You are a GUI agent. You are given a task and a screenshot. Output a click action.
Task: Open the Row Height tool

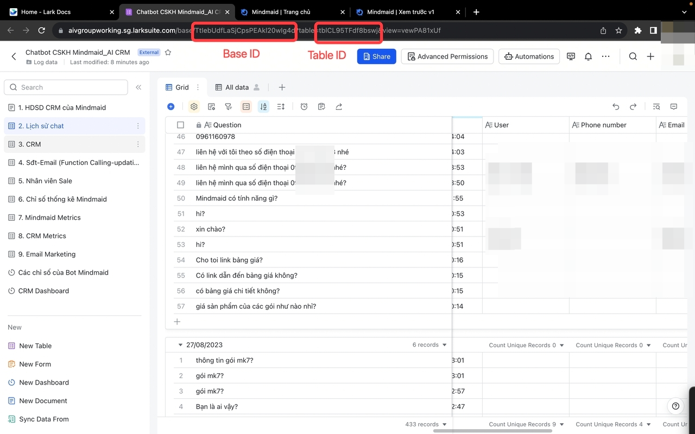(281, 107)
